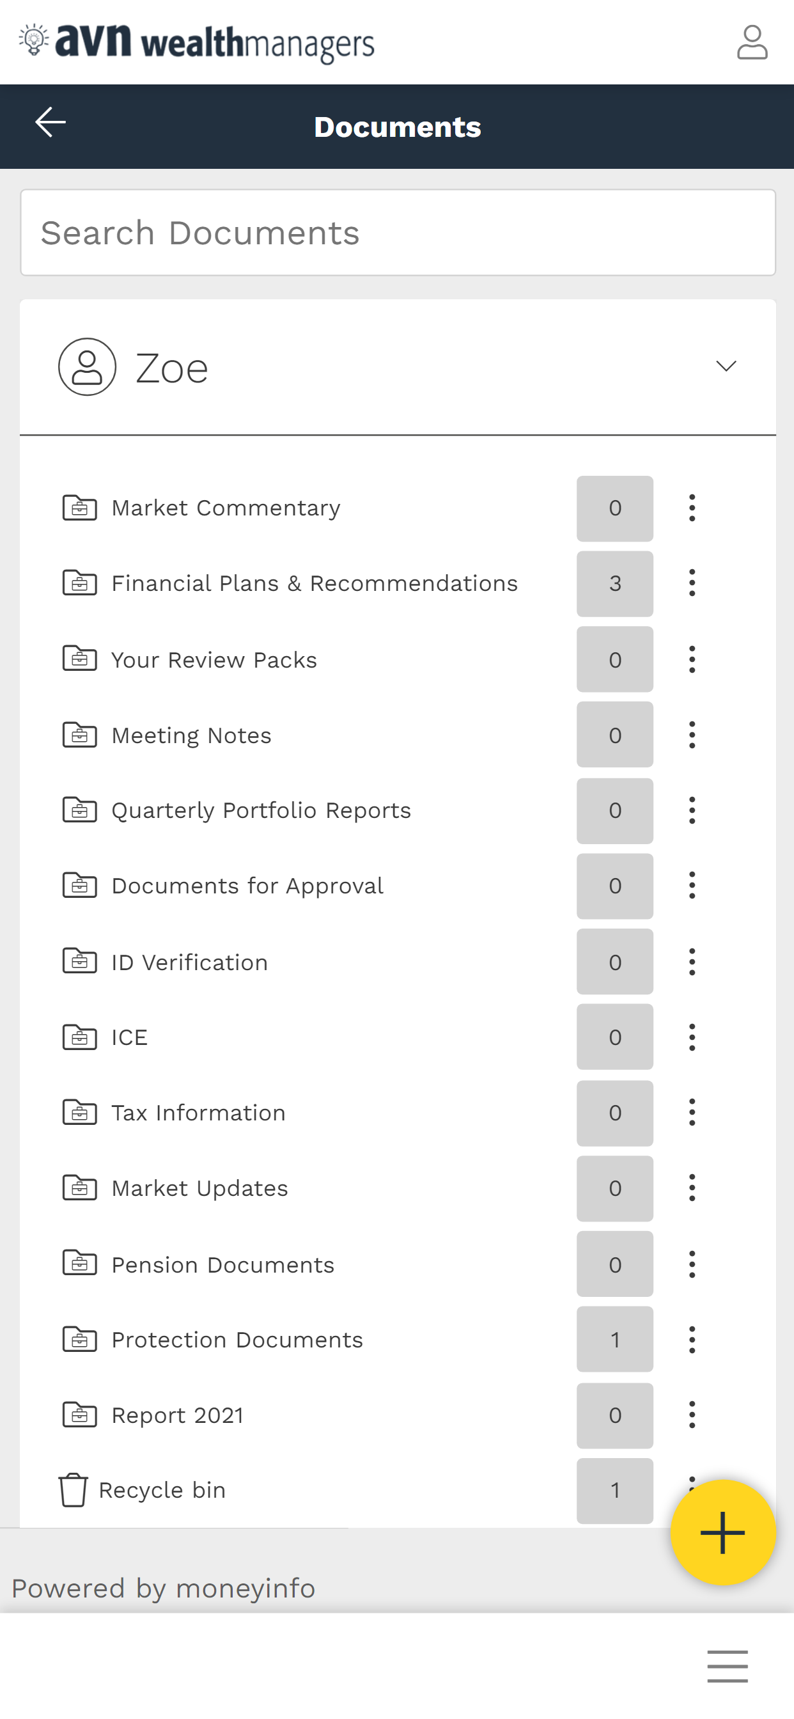Expand the Zoe account chevron
Viewport: 794px width, 1719px height.
coord(726,366)
